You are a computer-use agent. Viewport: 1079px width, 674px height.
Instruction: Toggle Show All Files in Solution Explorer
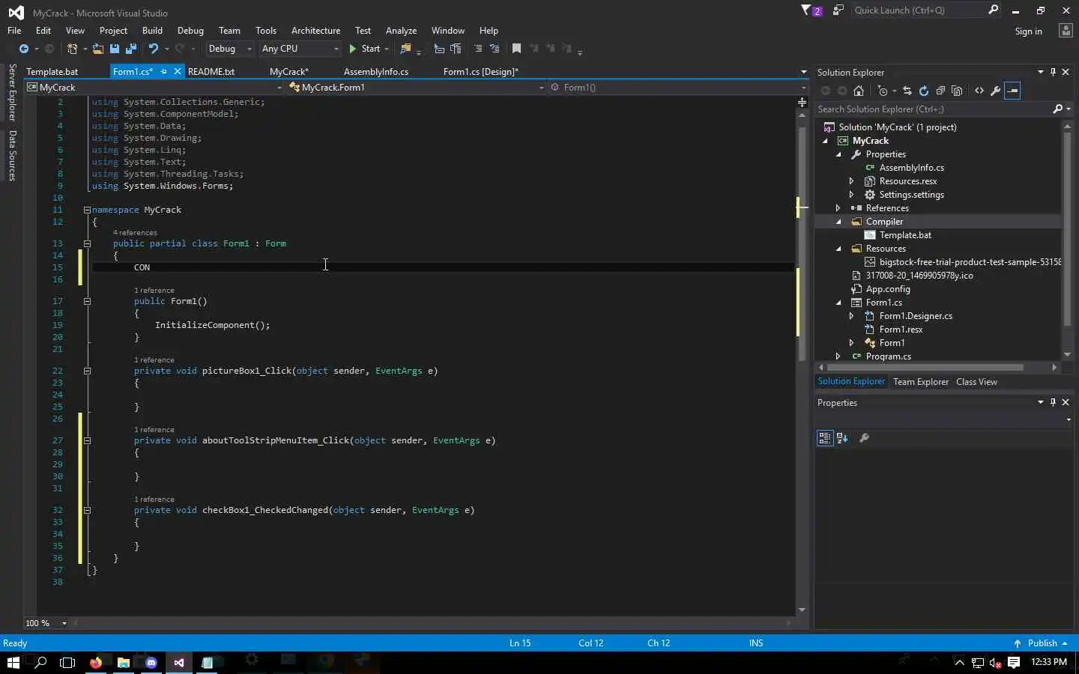[x=957, y=91]
